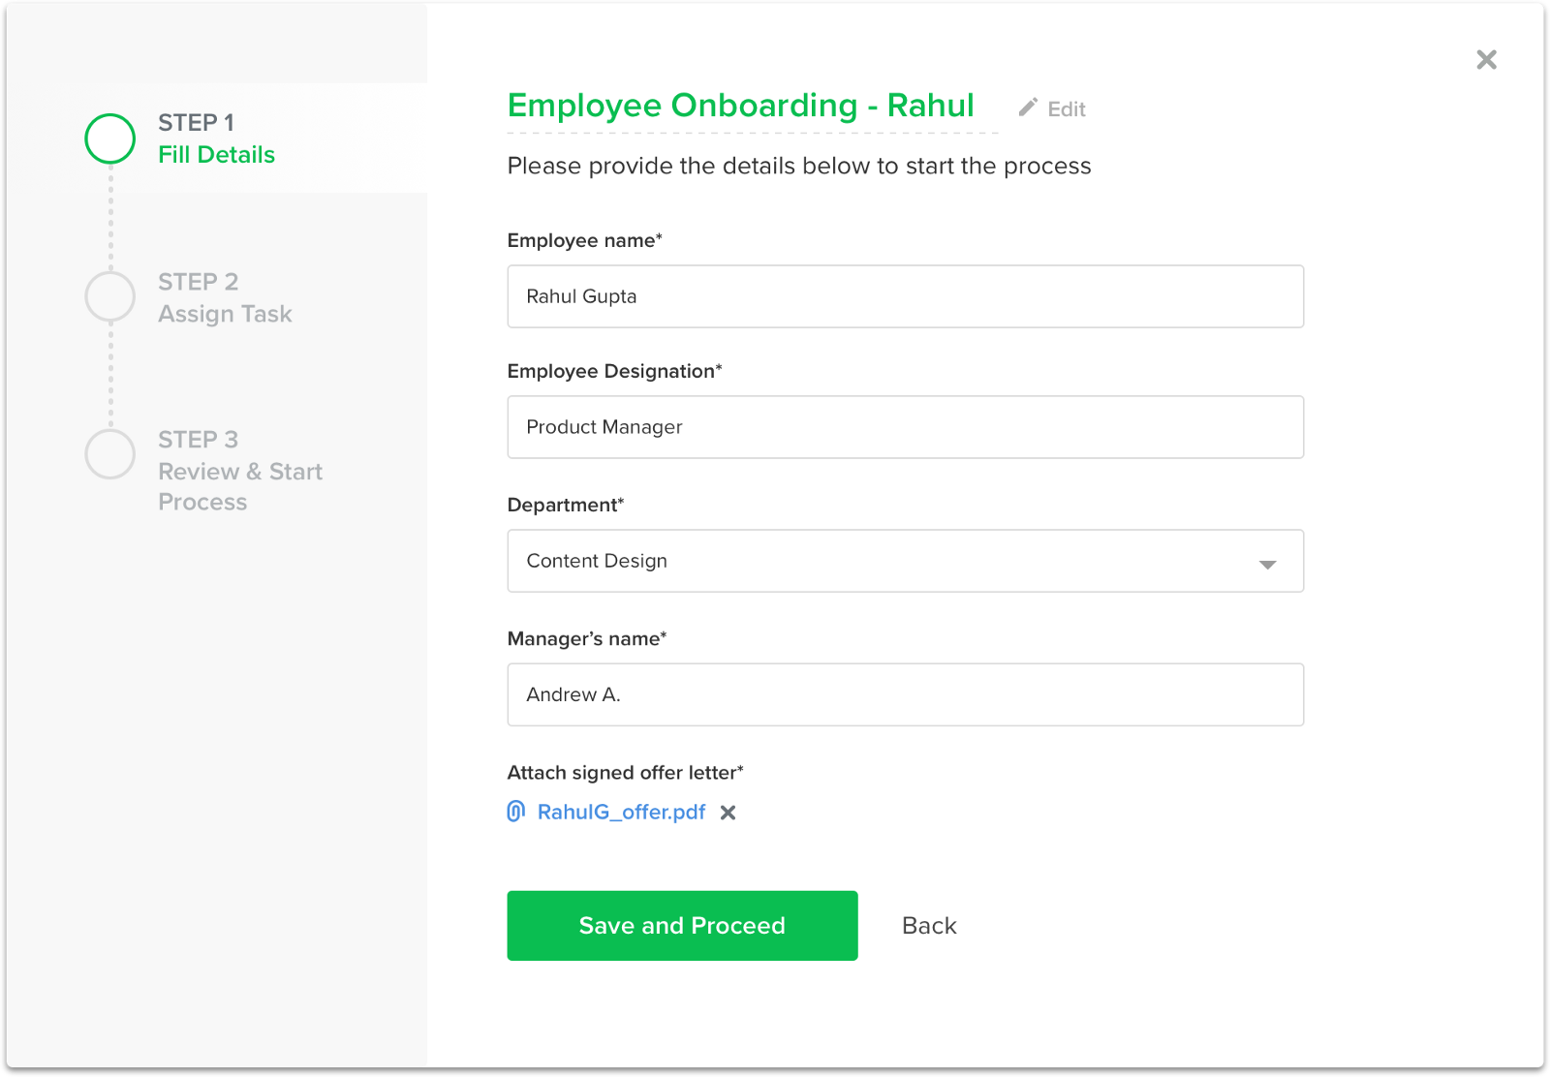Click the Step 3 circle indicator

(x=110, y=454)
